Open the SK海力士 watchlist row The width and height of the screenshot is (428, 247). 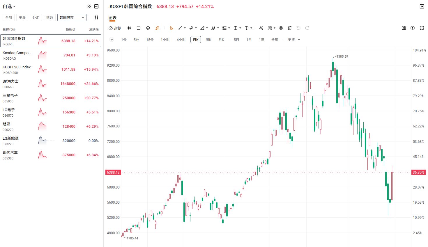coord(51,84)
